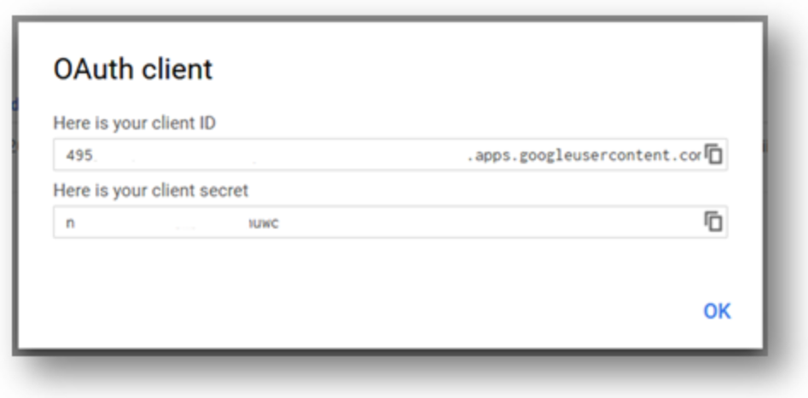
Task: Click the "Here is your client ID" label
Action: [135, 123]
